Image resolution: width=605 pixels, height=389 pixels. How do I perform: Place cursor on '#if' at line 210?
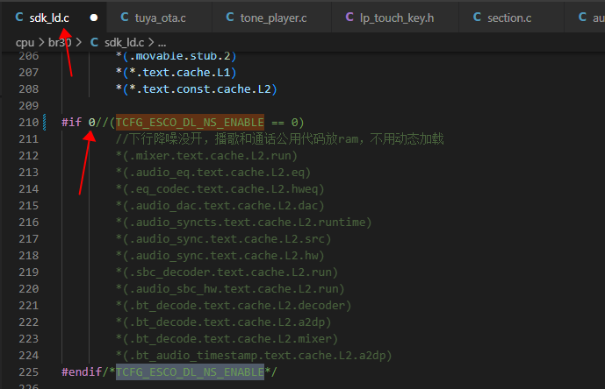[72, 123]
